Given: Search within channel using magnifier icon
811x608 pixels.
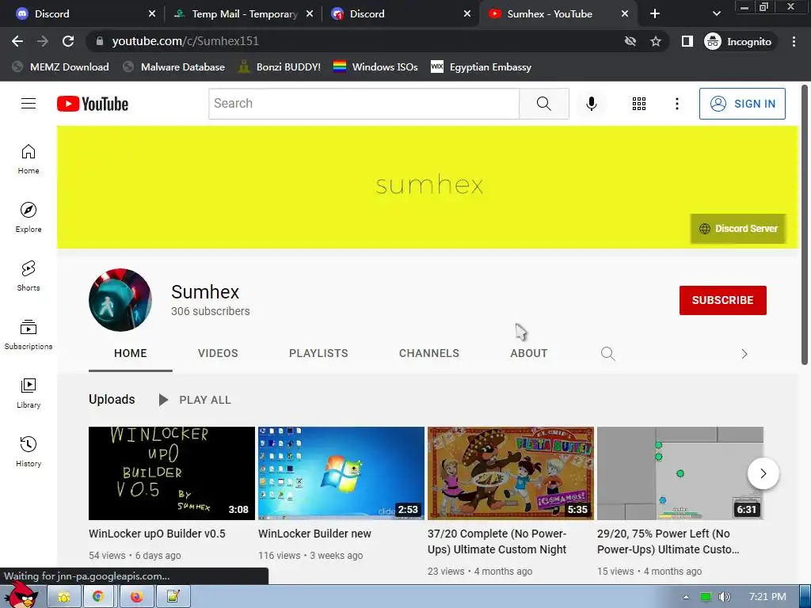Looking at the screenshot, I should tap(607, 354).
